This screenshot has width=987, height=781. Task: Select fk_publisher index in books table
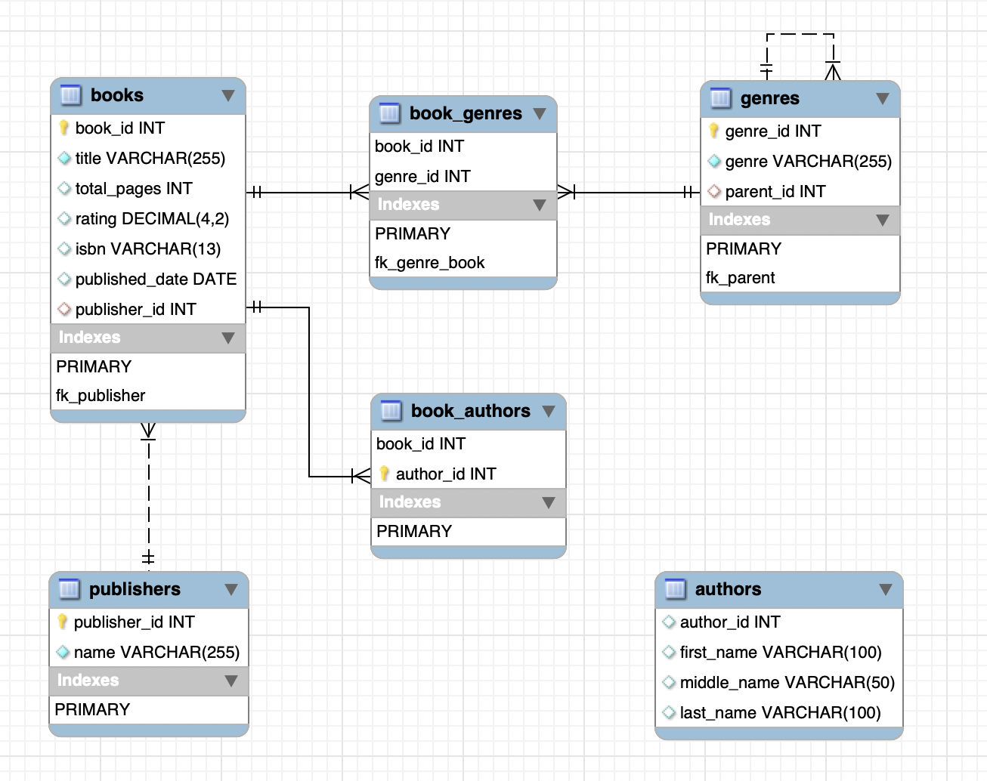(148, 395)
